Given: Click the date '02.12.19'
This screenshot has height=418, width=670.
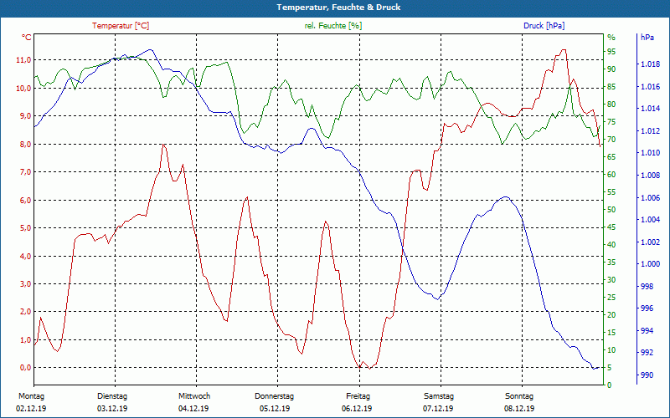Looking at the screenshot, I should tap(31, 409).
